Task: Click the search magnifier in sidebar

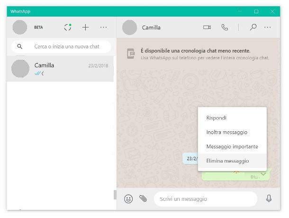Action: click(x=20, y=46)
